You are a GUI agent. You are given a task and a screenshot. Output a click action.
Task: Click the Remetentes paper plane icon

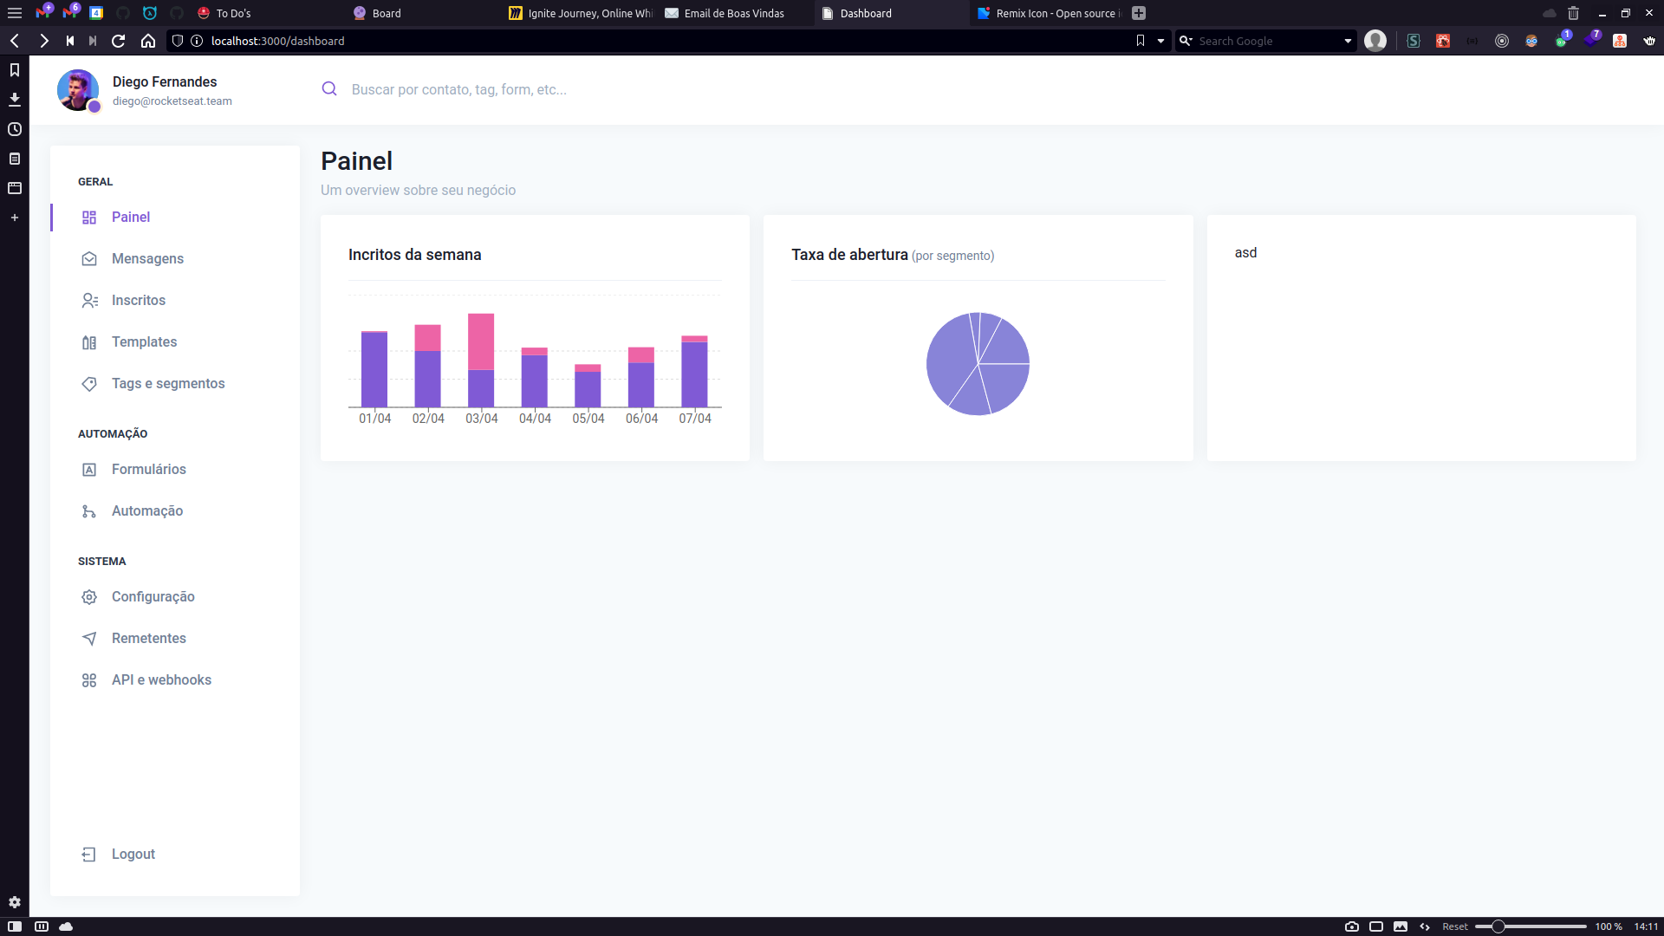[x=89, y=639]
